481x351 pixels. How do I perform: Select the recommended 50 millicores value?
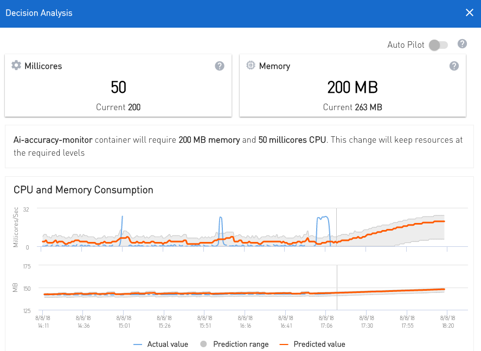pyautogui.click(x=118, y=87)
